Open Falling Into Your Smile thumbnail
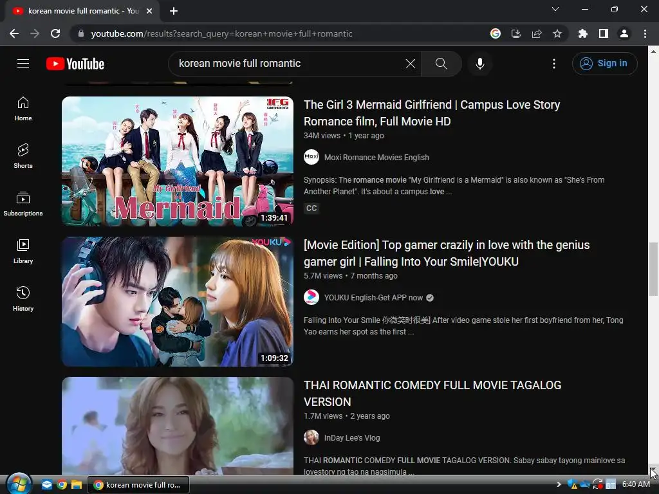659x494 pixels. 178,302
